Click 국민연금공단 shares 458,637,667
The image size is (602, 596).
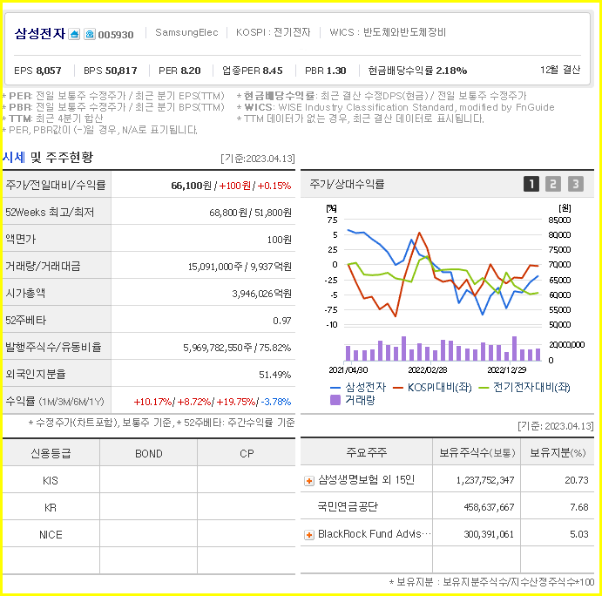489,507
